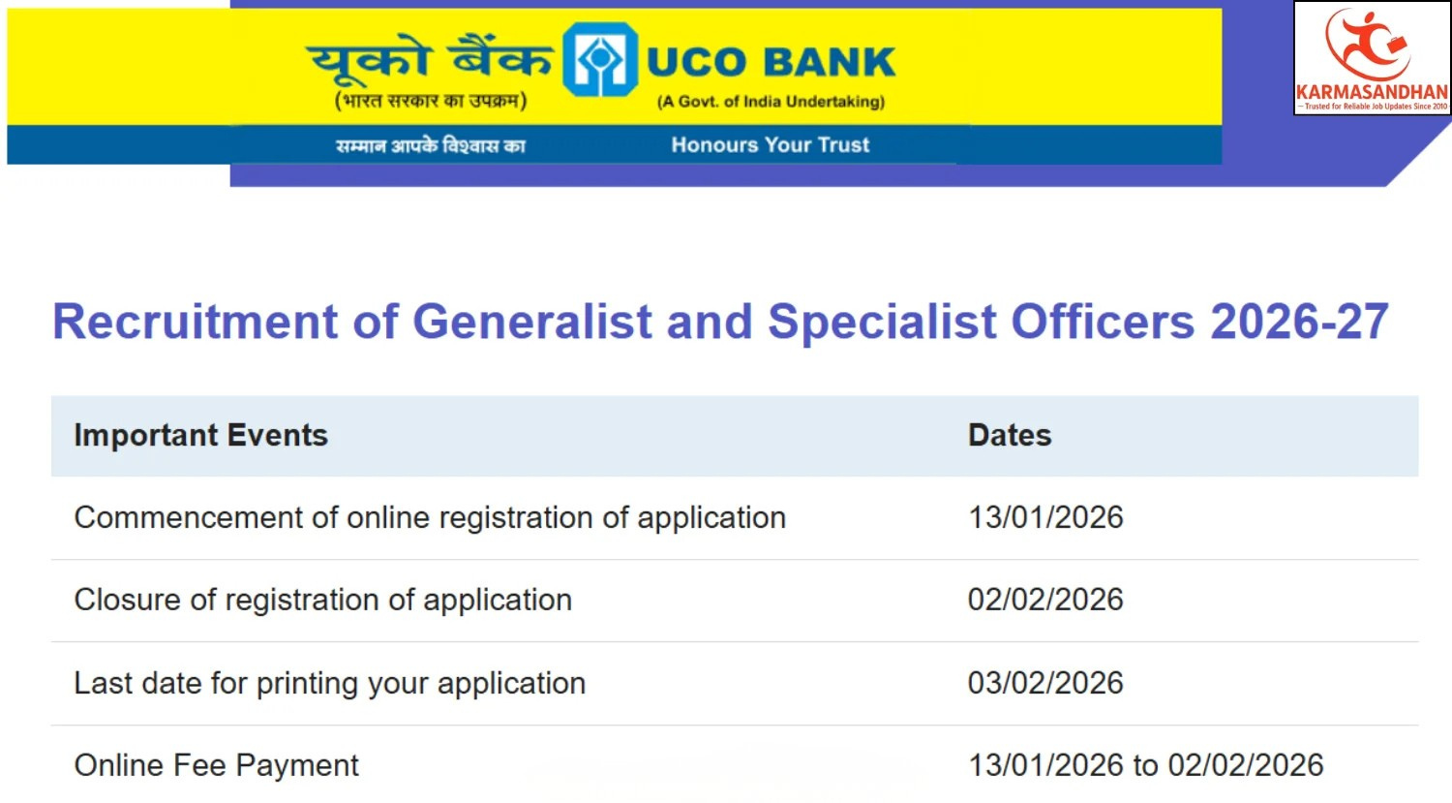Click the Honours Your Trust tagline

pyautogui.click(x=771, y=145)
